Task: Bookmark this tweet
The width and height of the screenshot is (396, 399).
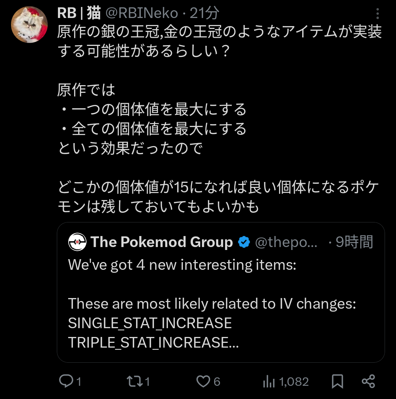Action: tap(338, 381)
